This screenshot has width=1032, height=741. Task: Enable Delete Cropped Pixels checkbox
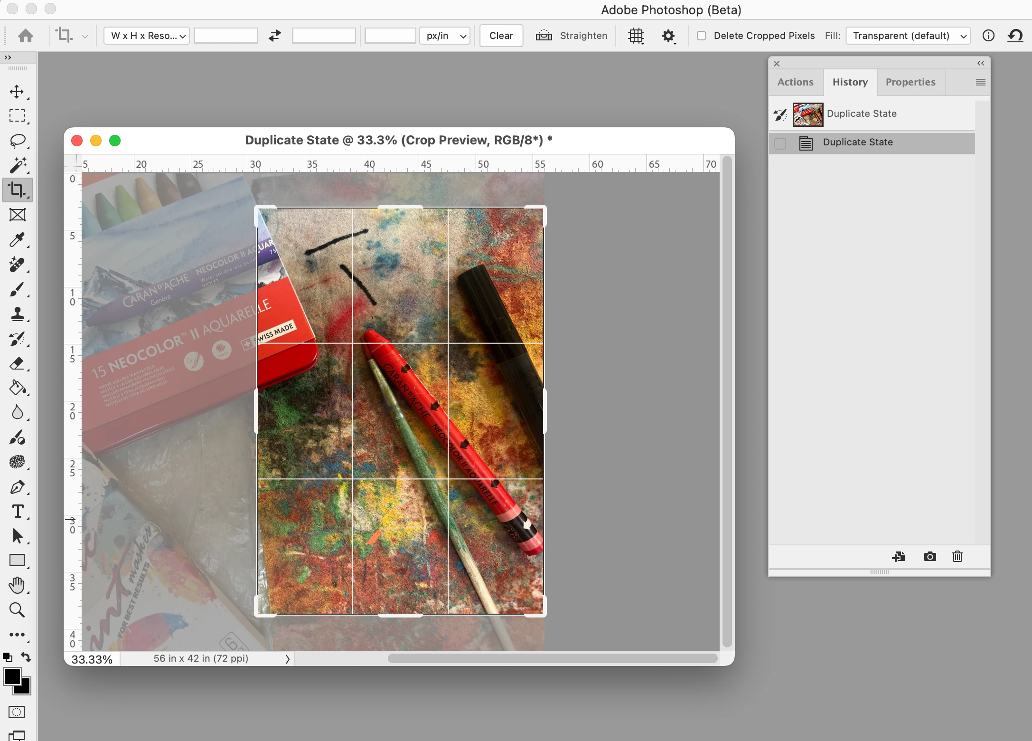702,36
